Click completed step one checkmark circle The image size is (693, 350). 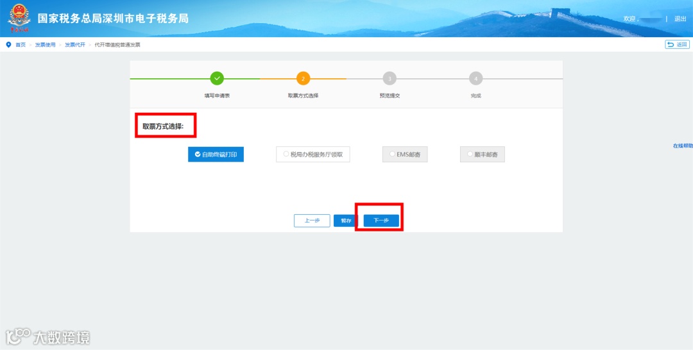[217, 79]
